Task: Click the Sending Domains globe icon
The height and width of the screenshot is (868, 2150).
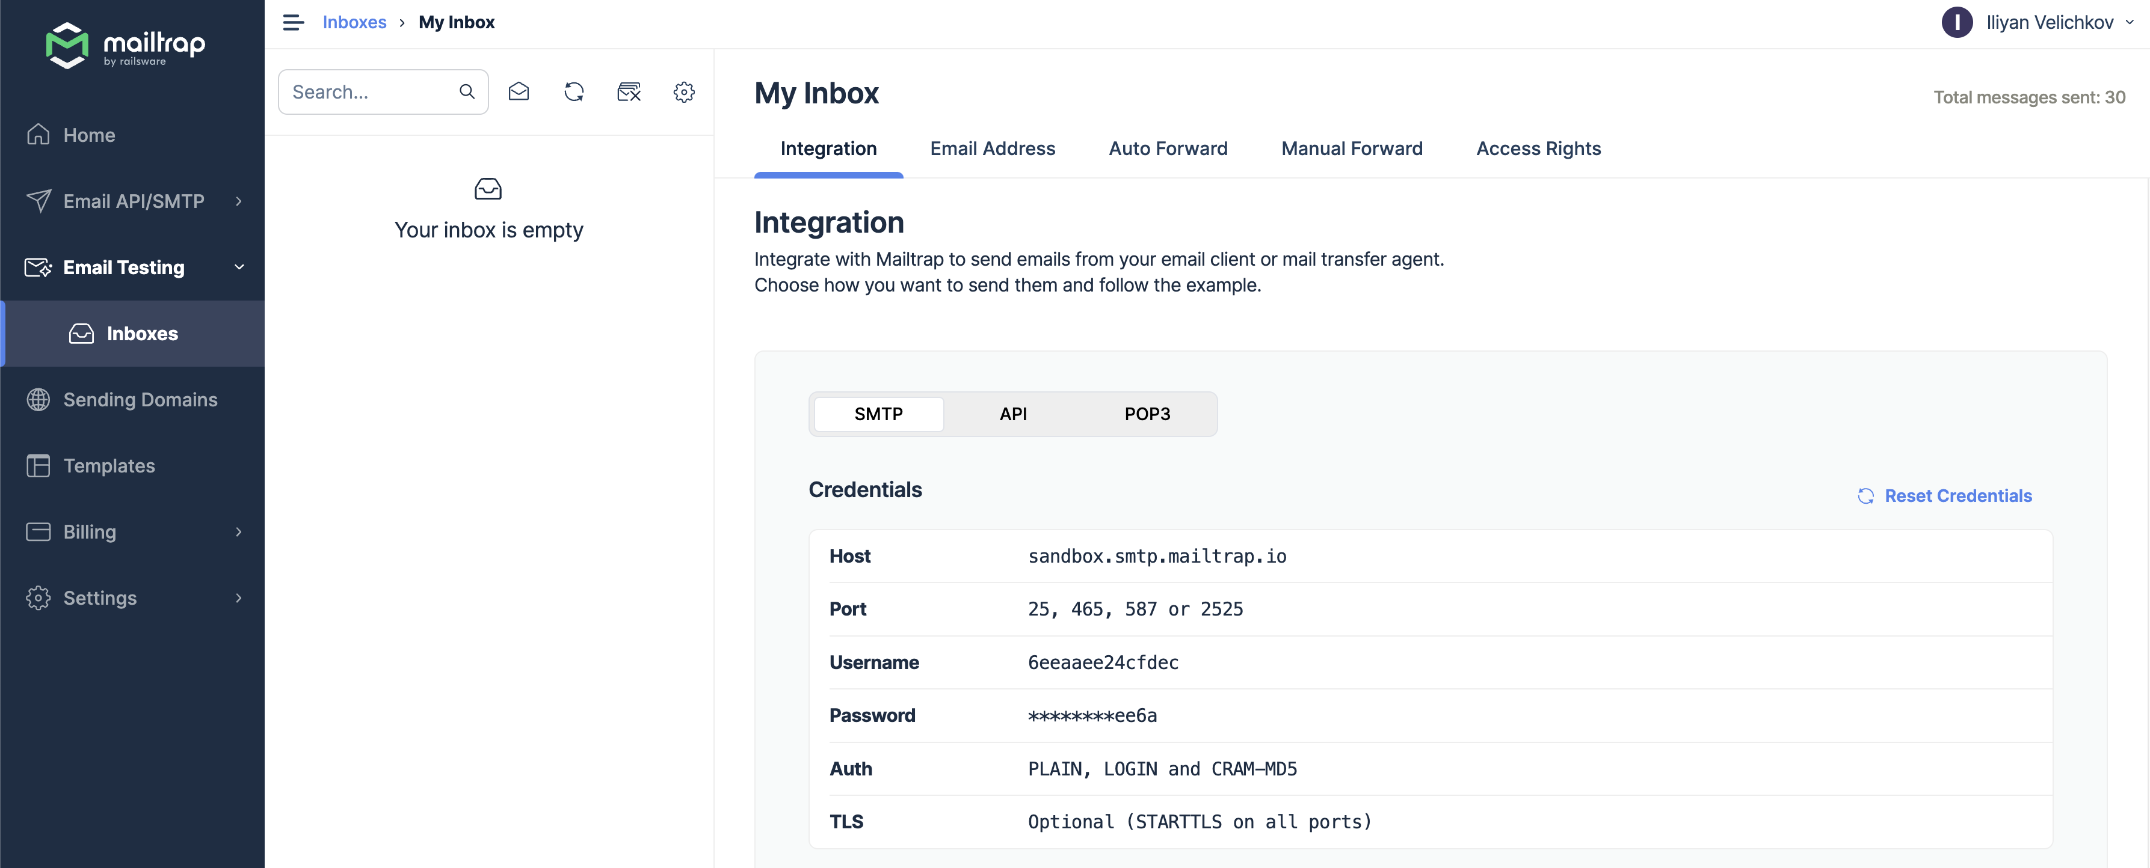Action: click(39, 399)
